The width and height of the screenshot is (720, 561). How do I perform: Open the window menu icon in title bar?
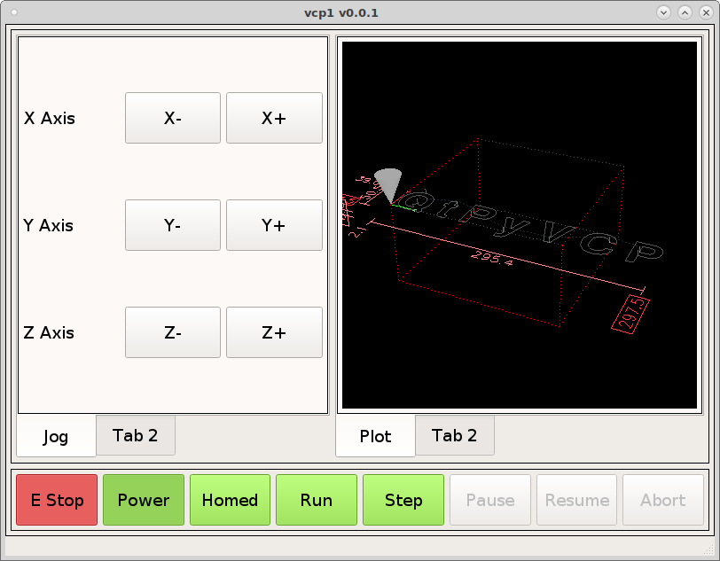pyautogui.click(x=14, y=12)
